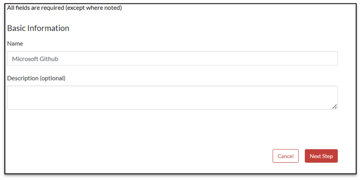Click the word 'Microsoft' in Name field
The image size is (361, 180).
coord(25,59)
